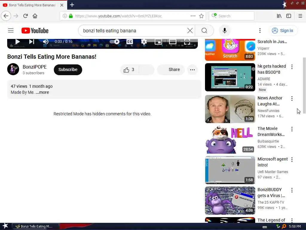Switch to theater mode
306x230 pixels.
tap(172, 41)
